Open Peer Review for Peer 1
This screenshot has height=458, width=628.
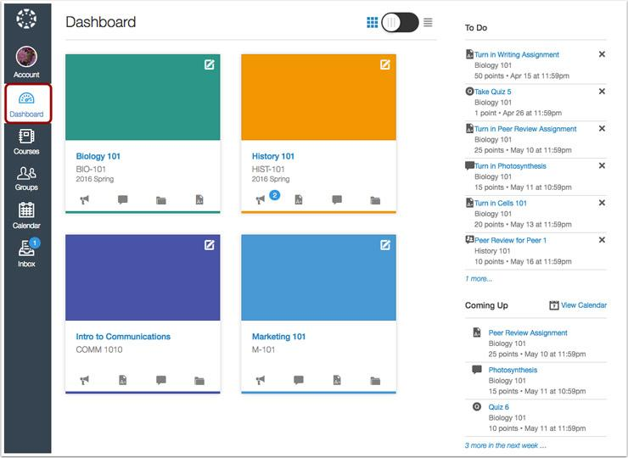pos(511,240)
